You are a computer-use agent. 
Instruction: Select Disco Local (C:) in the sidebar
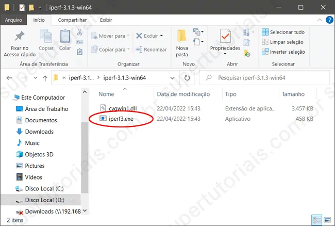pyautogui.click(x=44, y=188)
